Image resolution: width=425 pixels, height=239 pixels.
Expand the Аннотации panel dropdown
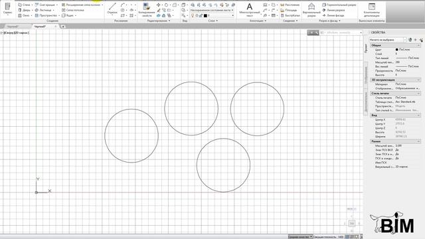(x=266, y=21)
